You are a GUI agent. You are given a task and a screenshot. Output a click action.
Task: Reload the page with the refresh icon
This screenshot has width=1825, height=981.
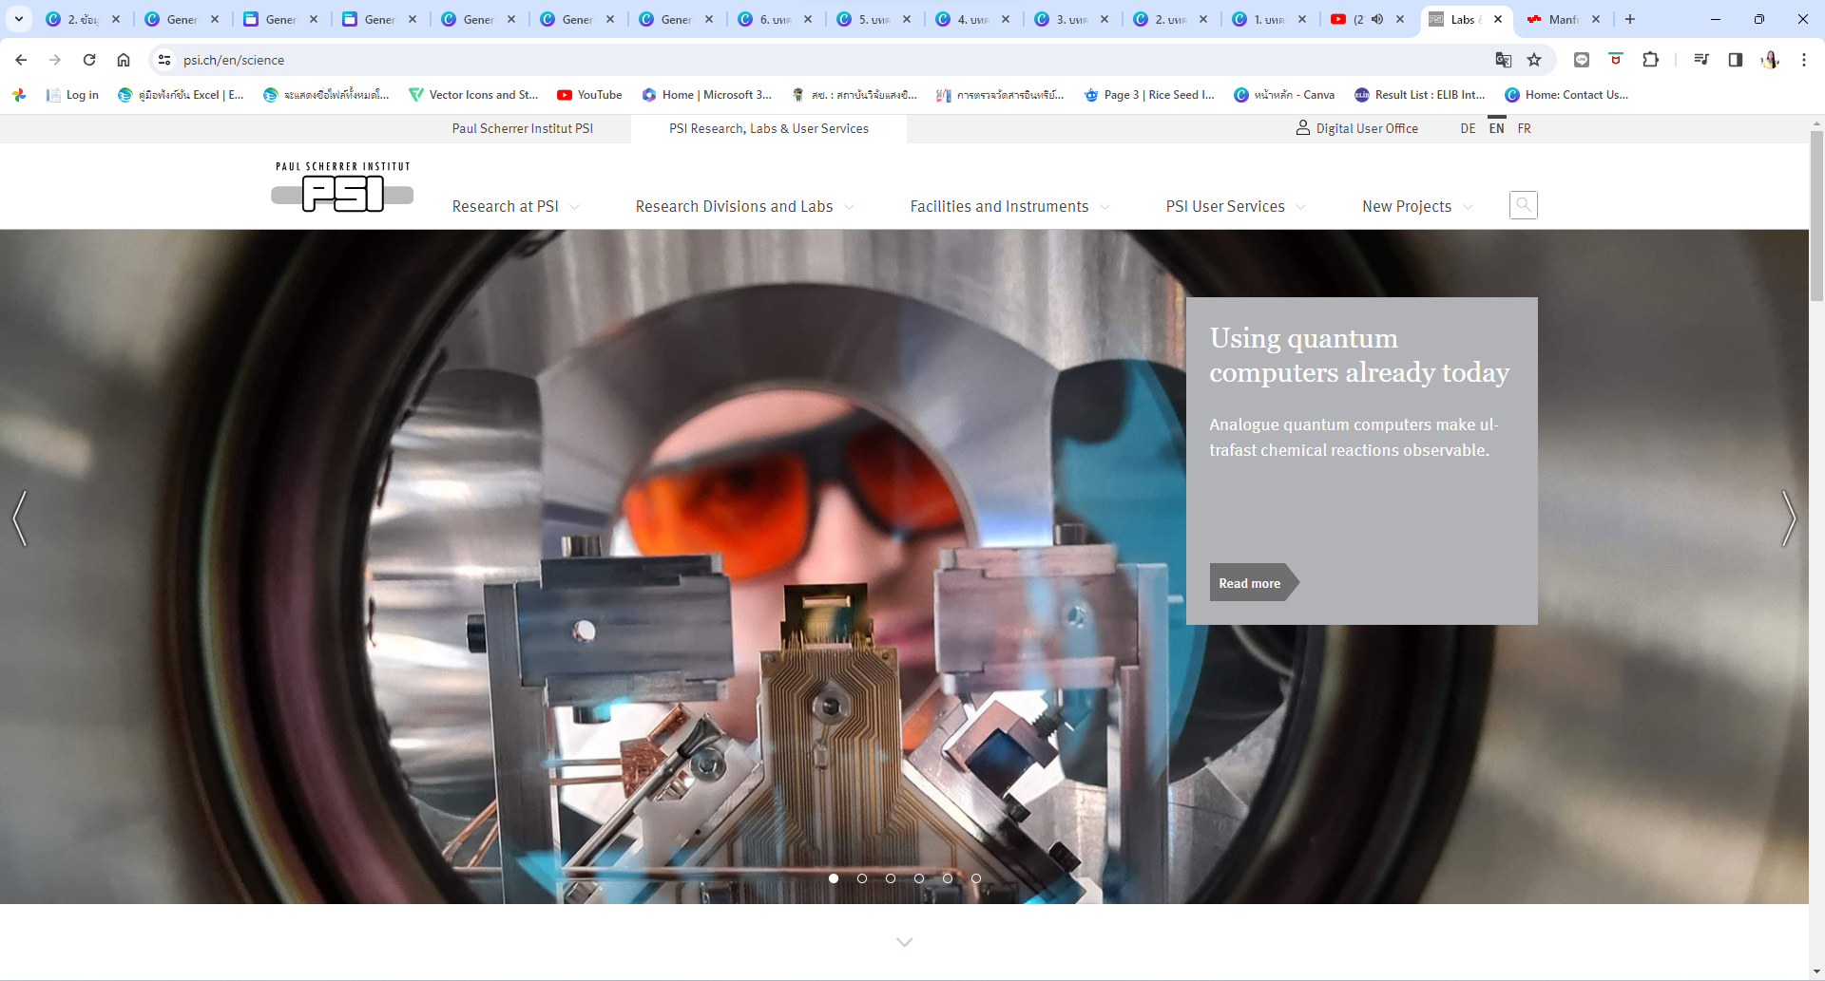coord(89,60)
